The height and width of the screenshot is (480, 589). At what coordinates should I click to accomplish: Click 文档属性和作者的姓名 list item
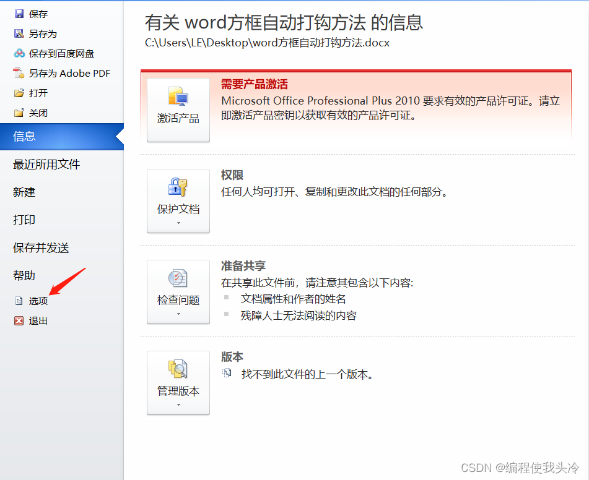pyautogui.click(x=294, y=299)
